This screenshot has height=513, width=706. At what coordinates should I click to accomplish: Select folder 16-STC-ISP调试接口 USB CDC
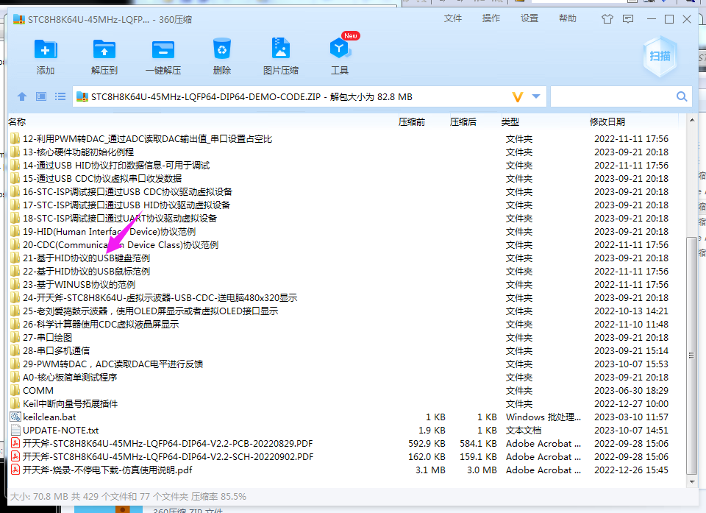click(127, 191)
